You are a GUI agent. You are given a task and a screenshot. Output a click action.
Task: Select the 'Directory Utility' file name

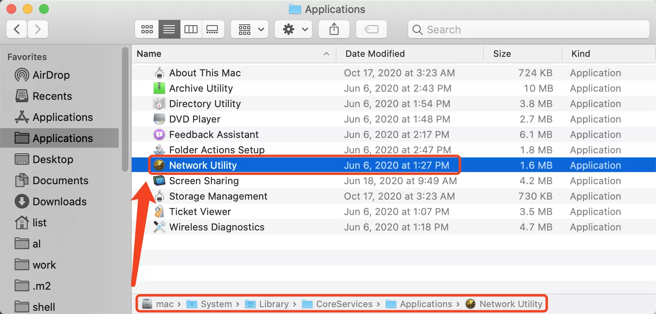[205, 104]
